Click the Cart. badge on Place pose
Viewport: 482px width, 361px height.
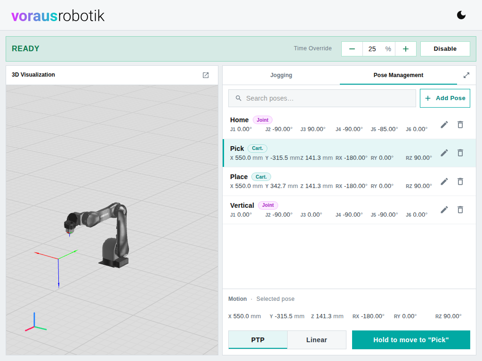261,177
